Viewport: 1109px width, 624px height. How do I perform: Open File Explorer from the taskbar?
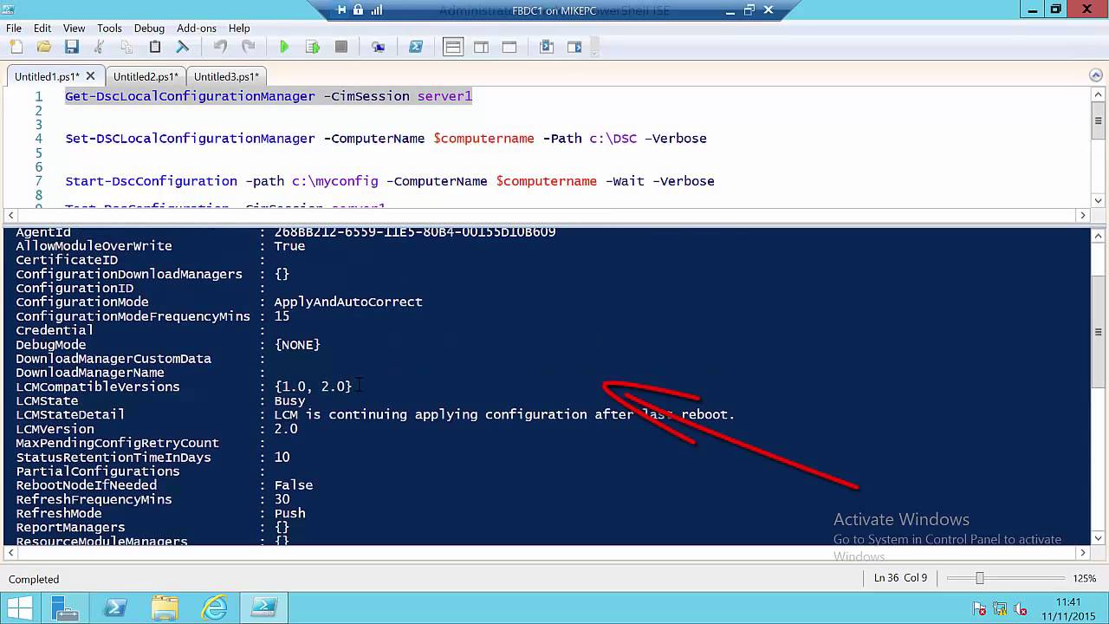click(x=165, y=608)
